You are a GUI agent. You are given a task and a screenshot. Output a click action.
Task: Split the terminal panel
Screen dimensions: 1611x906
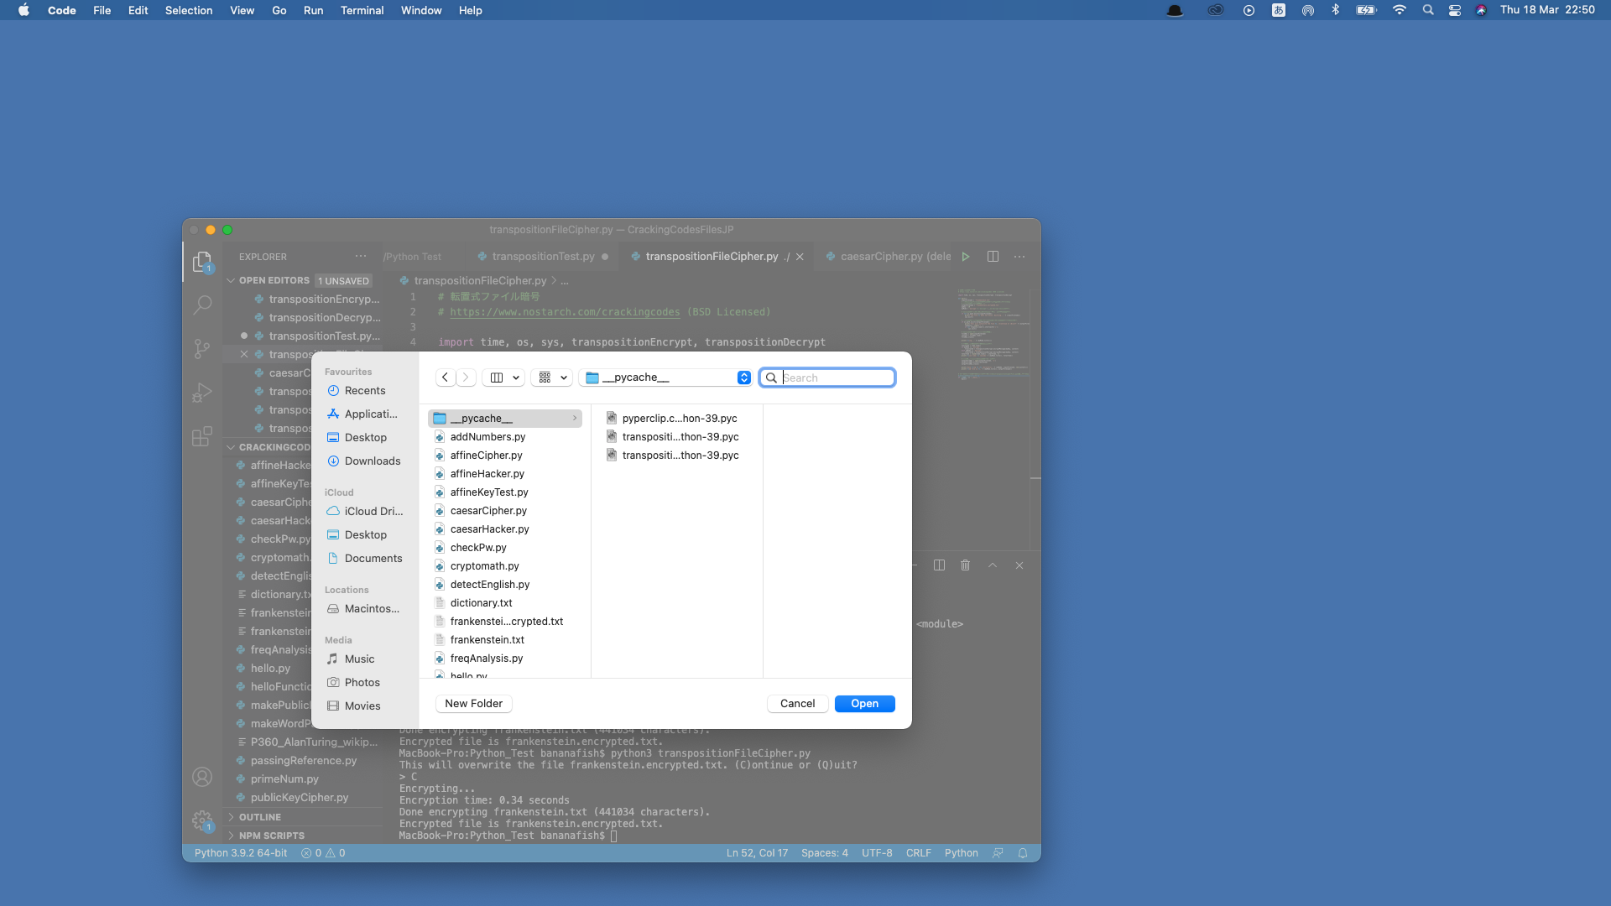coord(939,565)
